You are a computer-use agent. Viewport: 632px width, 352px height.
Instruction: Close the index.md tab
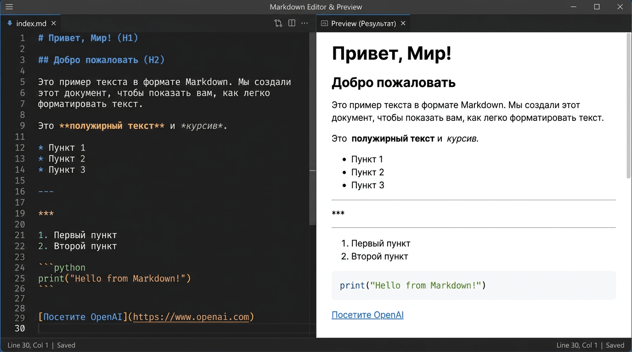pos(53,23)
